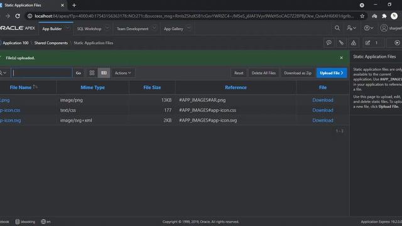Open the cloud extension icon in the browser toolbar
The width and height of the screenshot is (402, 226).
(x=374, y=16)
